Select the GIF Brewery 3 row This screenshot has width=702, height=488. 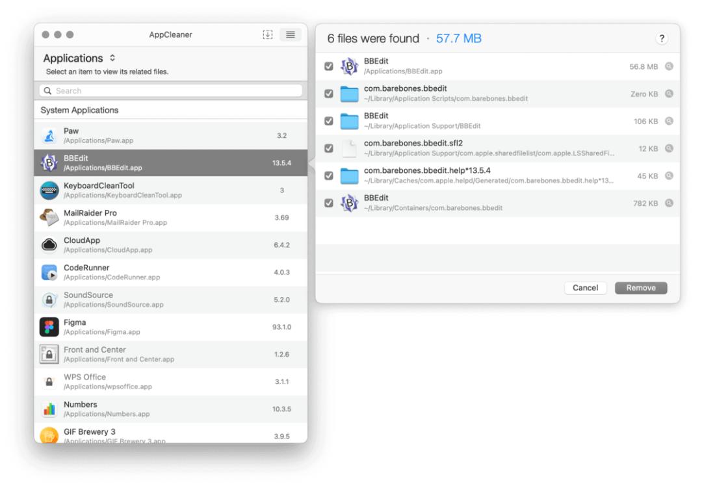[x=170, y=433]
